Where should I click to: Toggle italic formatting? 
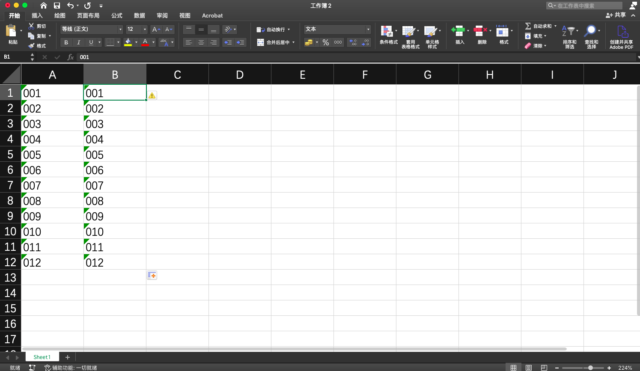[78, 42]
